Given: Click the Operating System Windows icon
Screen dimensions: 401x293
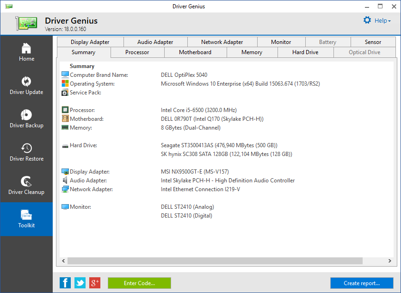Looking at the screenshot, I should (x=65, y=83).
